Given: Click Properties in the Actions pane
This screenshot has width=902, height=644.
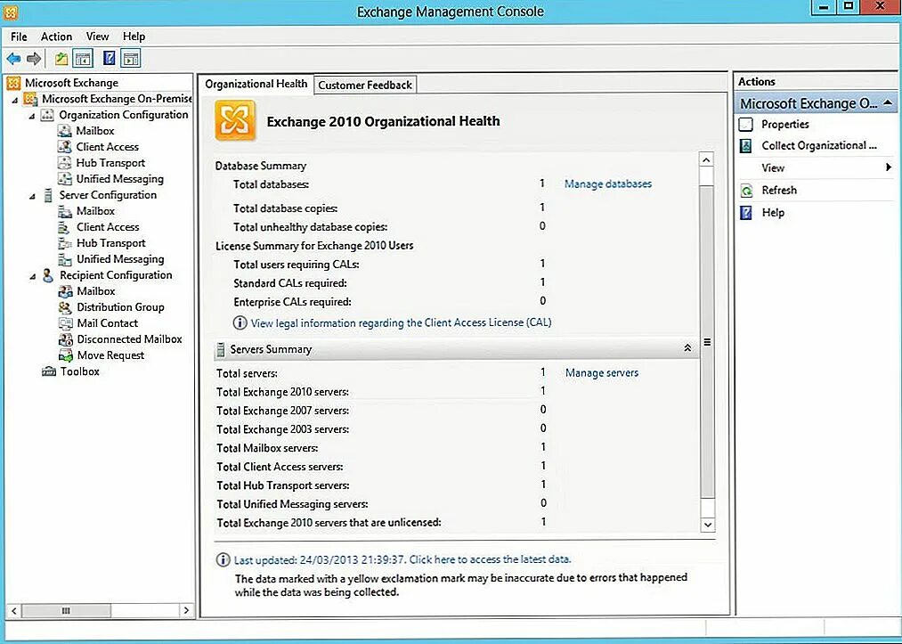Looking at the screenshot, I should [x=785, y=125].
